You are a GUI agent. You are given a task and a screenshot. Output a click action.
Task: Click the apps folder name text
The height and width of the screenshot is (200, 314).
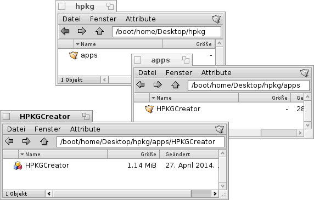point(89,55)
